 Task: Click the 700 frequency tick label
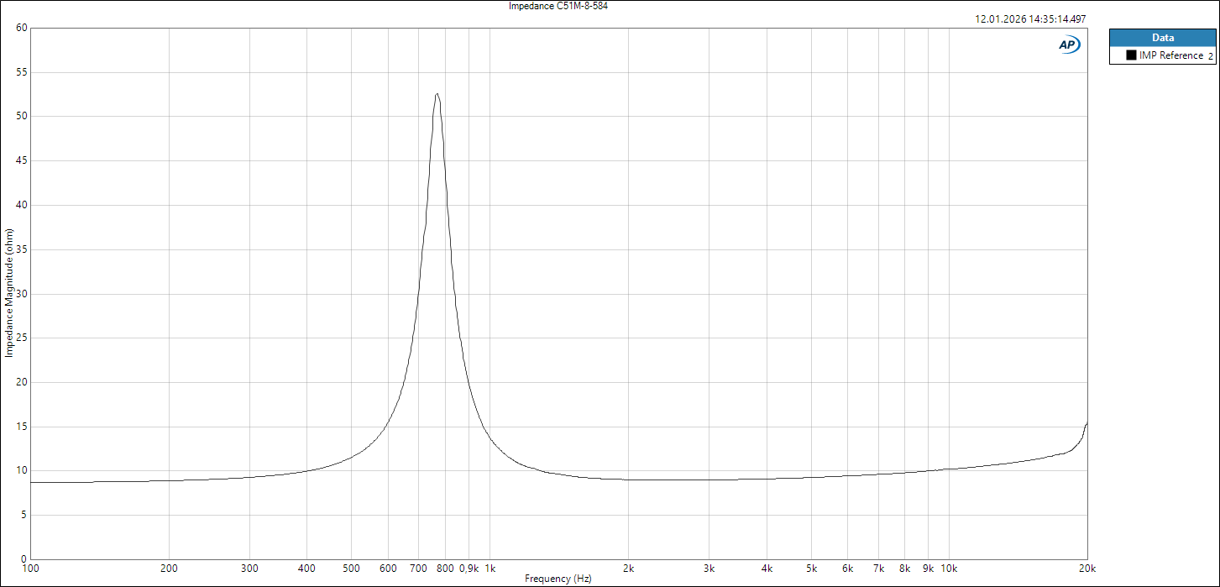point(419,569)
